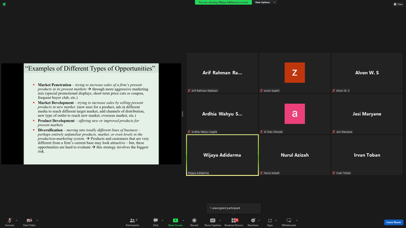Open Breakout Rooms
The width and height of the screenshot is (406, 228).
234,222
